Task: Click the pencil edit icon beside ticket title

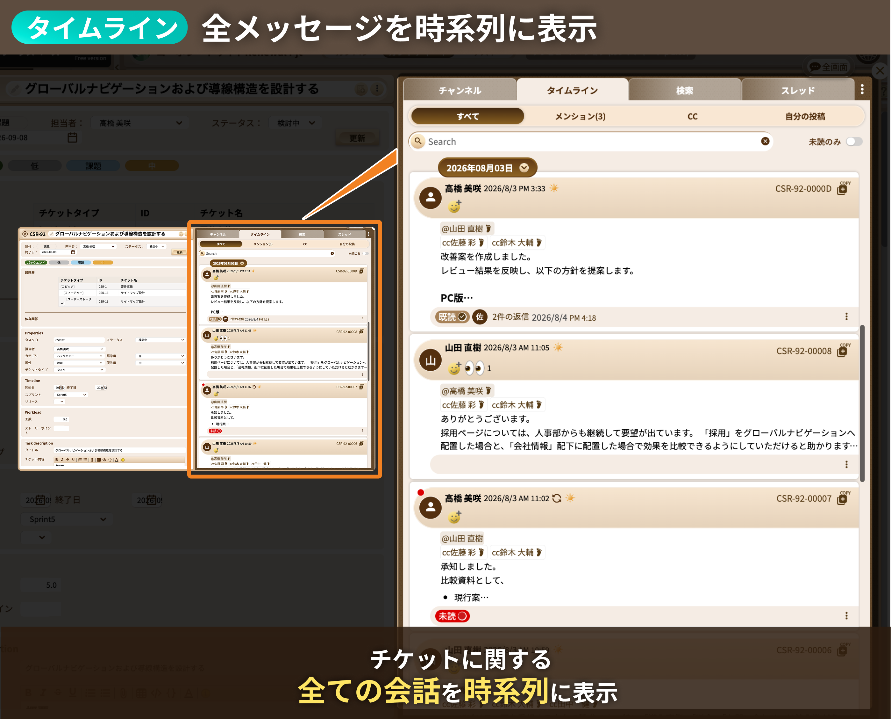Action: [14, 89]
